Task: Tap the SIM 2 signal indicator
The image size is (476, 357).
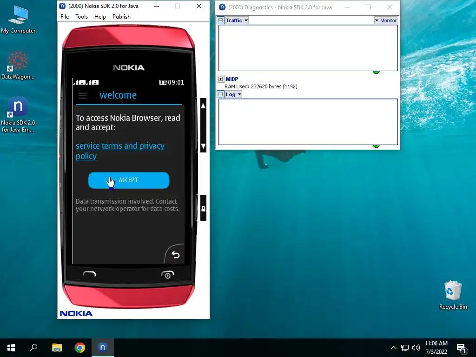Action: click(x=93, y=82)
